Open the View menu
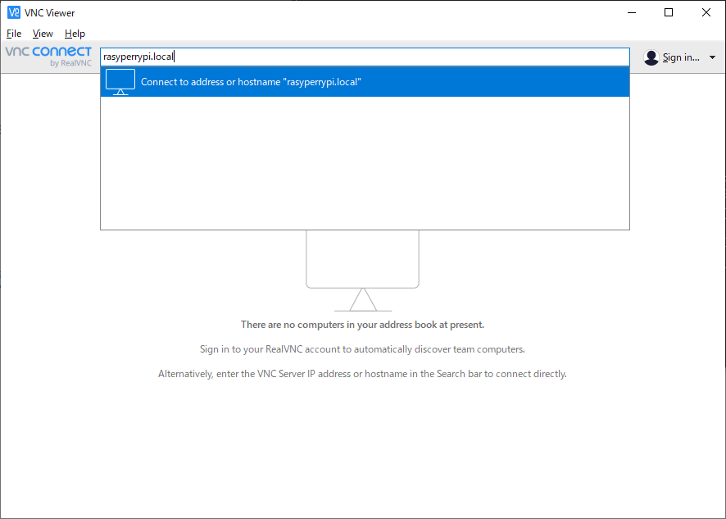The height and width of the screenshot is (519, 726). click(43, 34)
